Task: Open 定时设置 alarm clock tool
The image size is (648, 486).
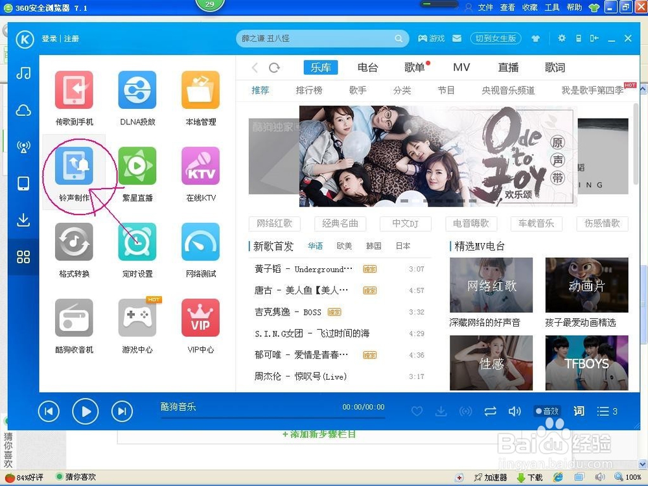Action: pyautogui.click(x=137, y=242)
